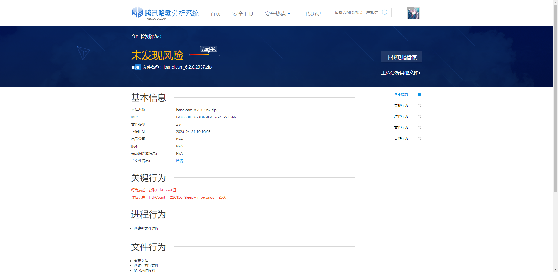Click the TickCount = 226156 detail line
558x272 pixels.
point(178,197)
